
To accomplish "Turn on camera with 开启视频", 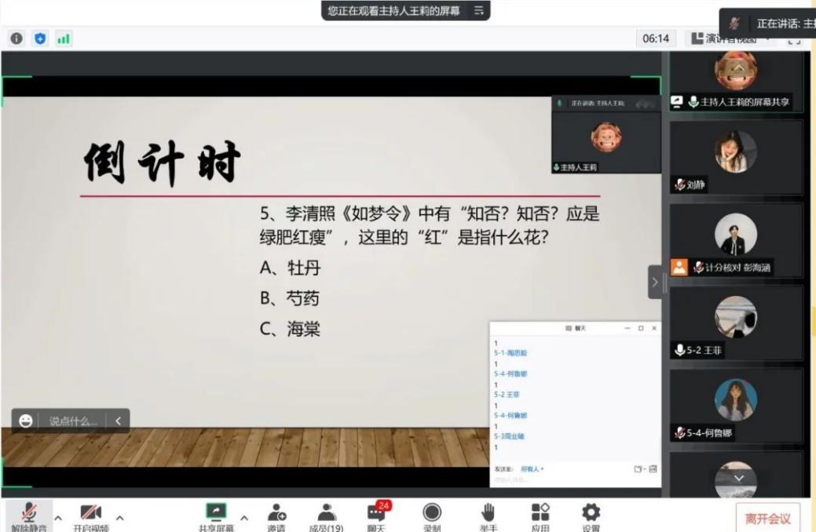I will point(91,516).
